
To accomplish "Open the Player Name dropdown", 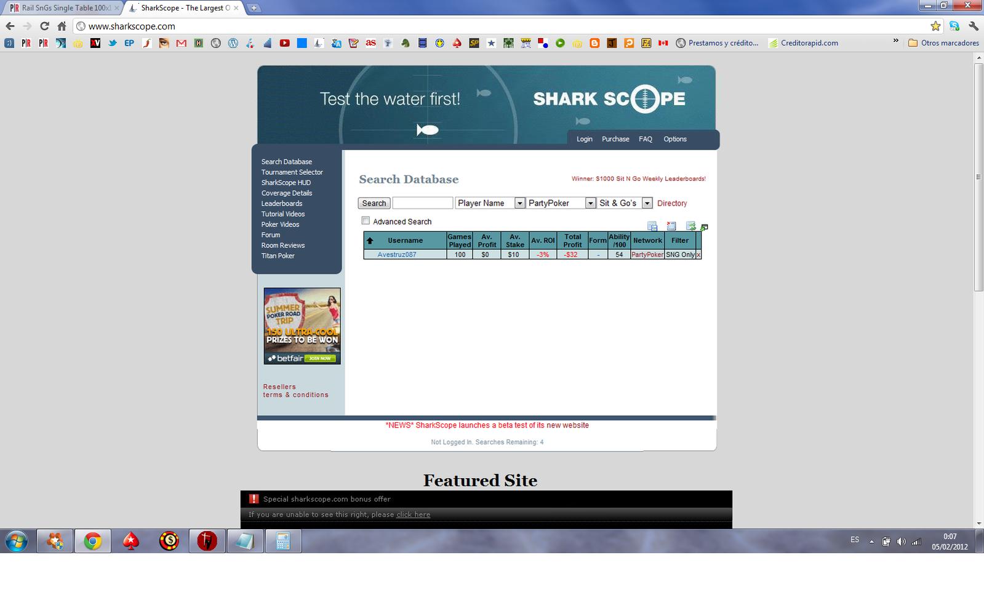I will [490, 203].
